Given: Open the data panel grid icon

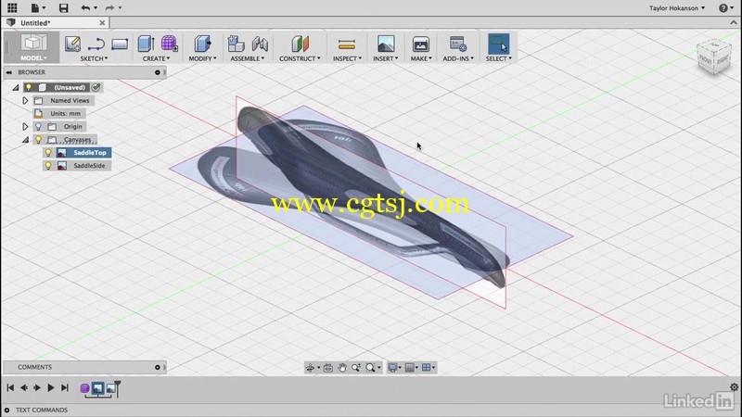Looking at the screenshot, I should pos(12,7).
